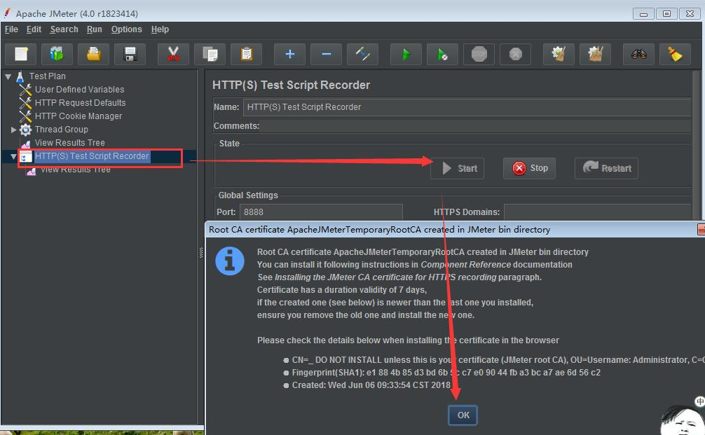The image size is (705, 435).
Task: Click the Stop test toolbar icon
Action: tap(479, 55)
